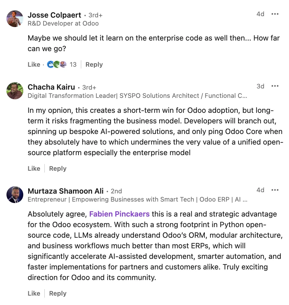Like Josse Colpaert's comment
This screenshot has width=289, height=305.
point(34,65)
